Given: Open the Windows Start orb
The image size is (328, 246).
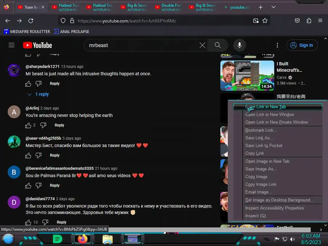Looking at the screenshot, I should [x=9, y=239].
